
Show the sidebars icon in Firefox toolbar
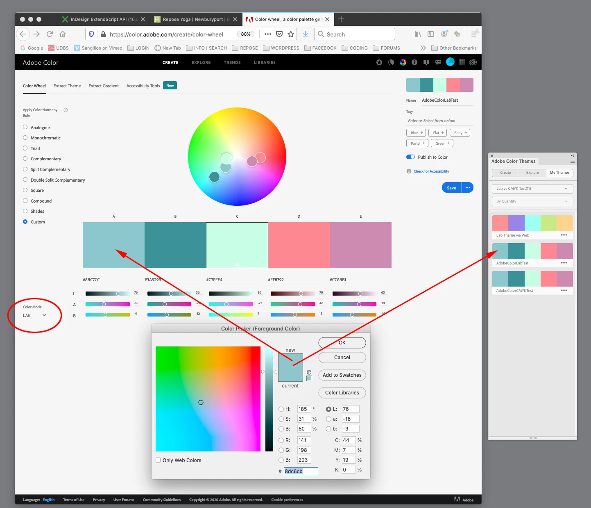click(x=431, y=34)
